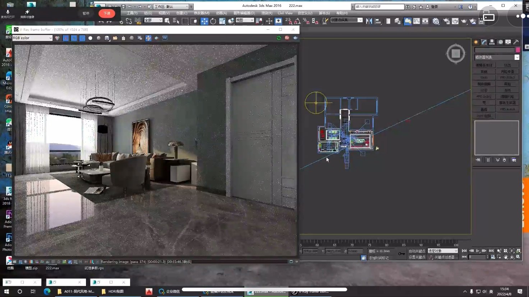Toggle green channel in V-Ray frame buffer
This screenshot has width=529, height=297.
74,38
